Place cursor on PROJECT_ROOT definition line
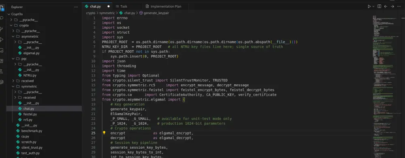The image size is (405, 158). [200, 42]
